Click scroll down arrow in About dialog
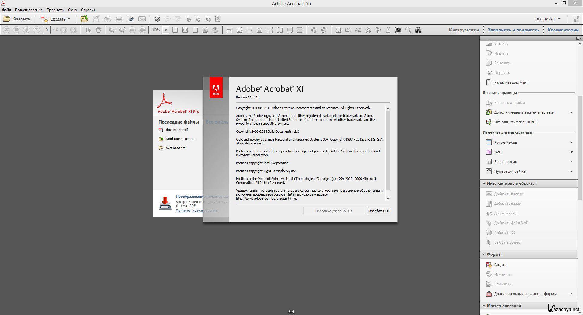583x315 pixels. [x=388, y=199]
